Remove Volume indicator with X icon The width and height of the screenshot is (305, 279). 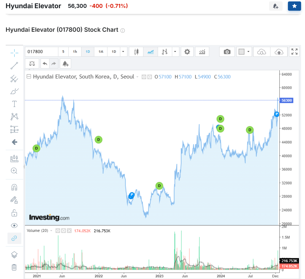tap(69, 231)
